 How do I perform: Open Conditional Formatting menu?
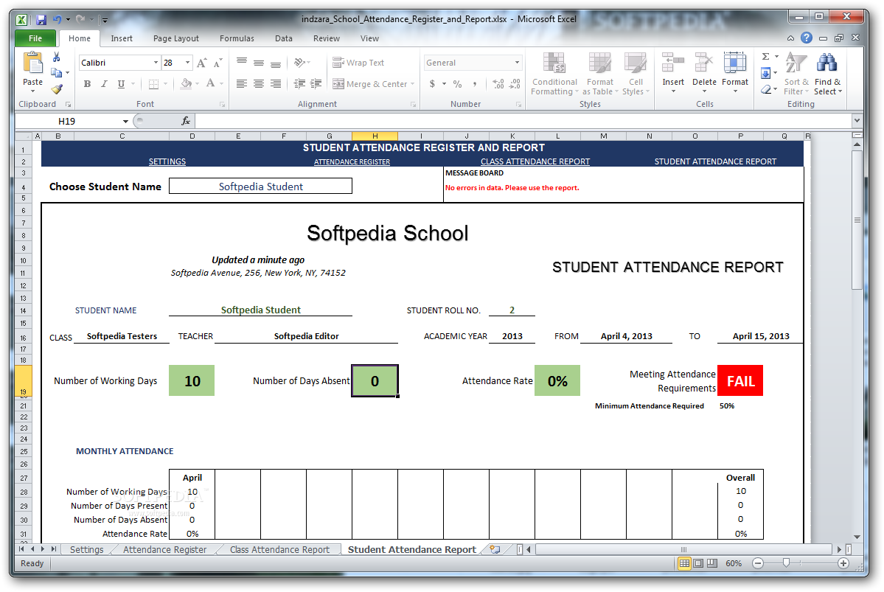[x=554, y=74]
